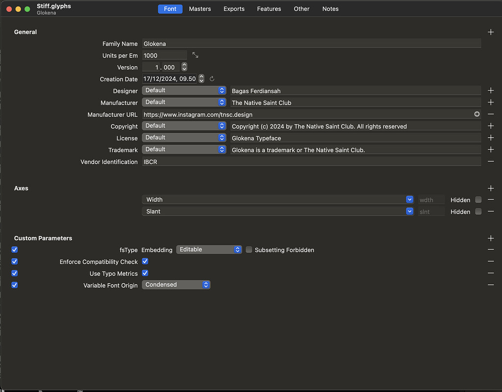Switch to the Font tab
The width and height of the screenshot is (502, 392).
tap(170, 9)
